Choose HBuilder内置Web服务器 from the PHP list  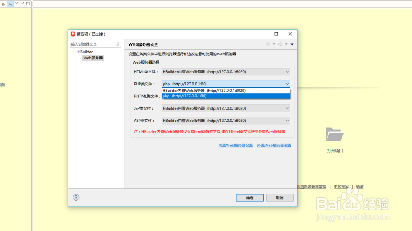pos(226,91)
